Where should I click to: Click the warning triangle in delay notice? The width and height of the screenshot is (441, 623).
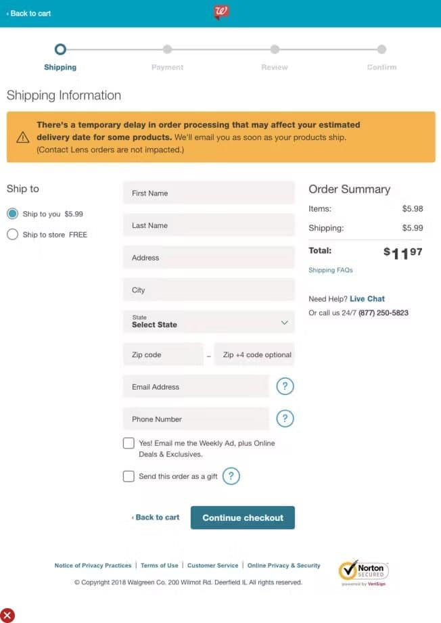click(x=23, y=137)
